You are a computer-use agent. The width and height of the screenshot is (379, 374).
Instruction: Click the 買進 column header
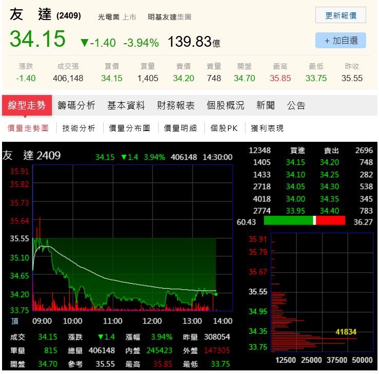click(297, 151)
